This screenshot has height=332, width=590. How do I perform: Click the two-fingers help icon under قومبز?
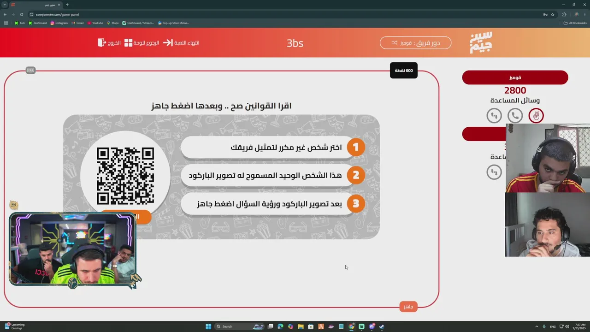[x=536, y=115]
